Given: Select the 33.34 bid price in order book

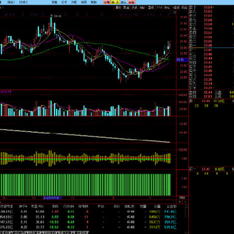Looking at the screenshot, I should click(x=208, y=84).
